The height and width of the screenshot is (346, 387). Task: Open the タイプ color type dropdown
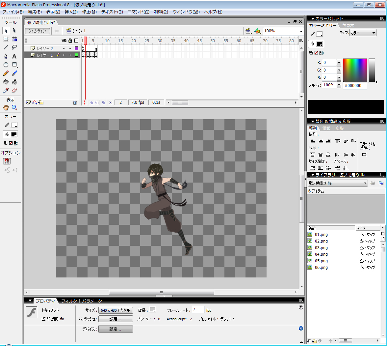click(x=363, y=33)
